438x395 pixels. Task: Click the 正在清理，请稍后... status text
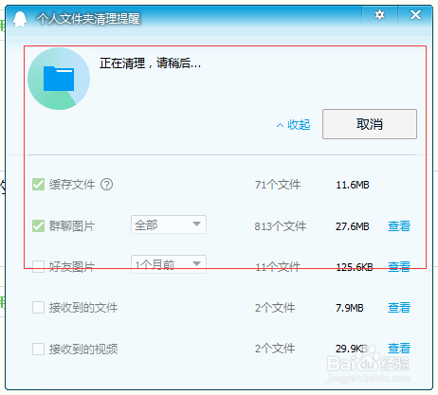point(150,63)
